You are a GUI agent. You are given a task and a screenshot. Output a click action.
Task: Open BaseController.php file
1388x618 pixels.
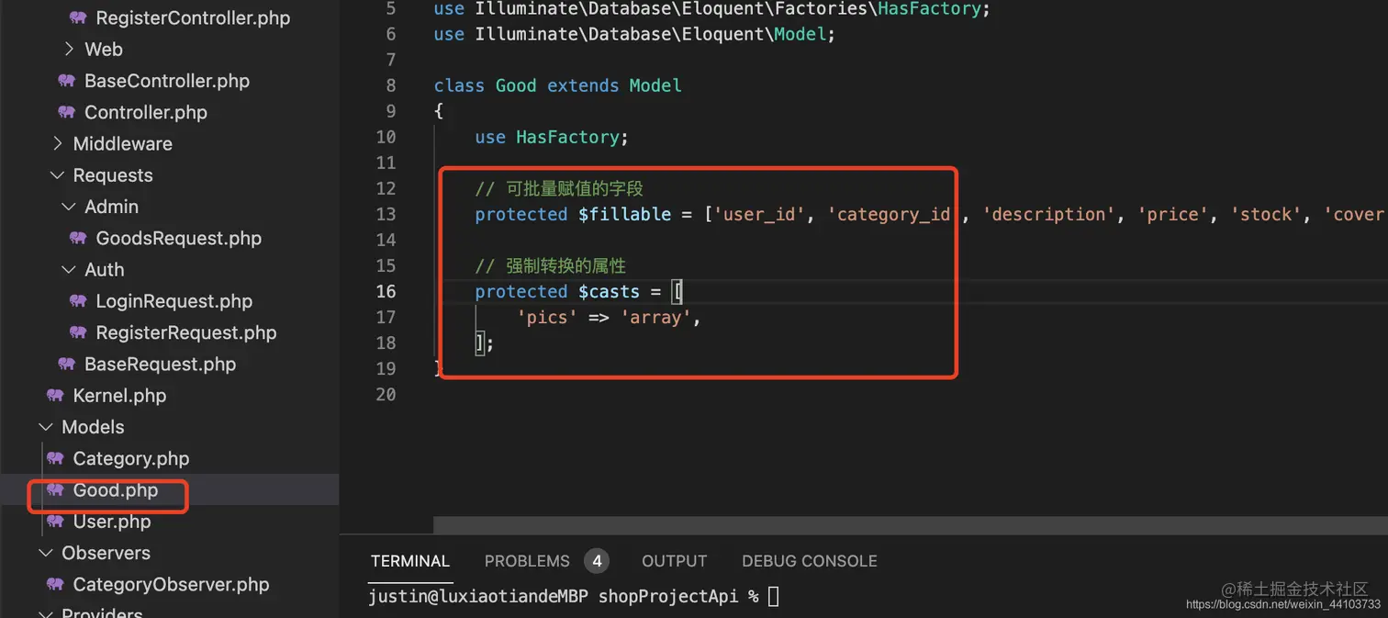click(167, 81)
